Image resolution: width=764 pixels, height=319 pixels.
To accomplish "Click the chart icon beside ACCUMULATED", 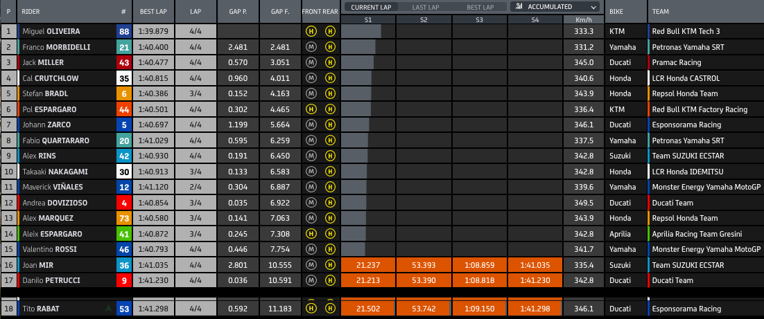I will point(519,7).
